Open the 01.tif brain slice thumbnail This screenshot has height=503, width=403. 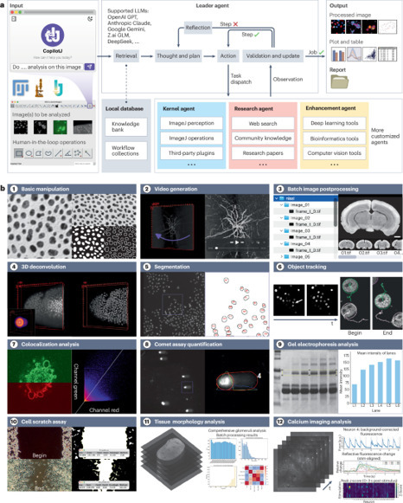pos(347,245)
